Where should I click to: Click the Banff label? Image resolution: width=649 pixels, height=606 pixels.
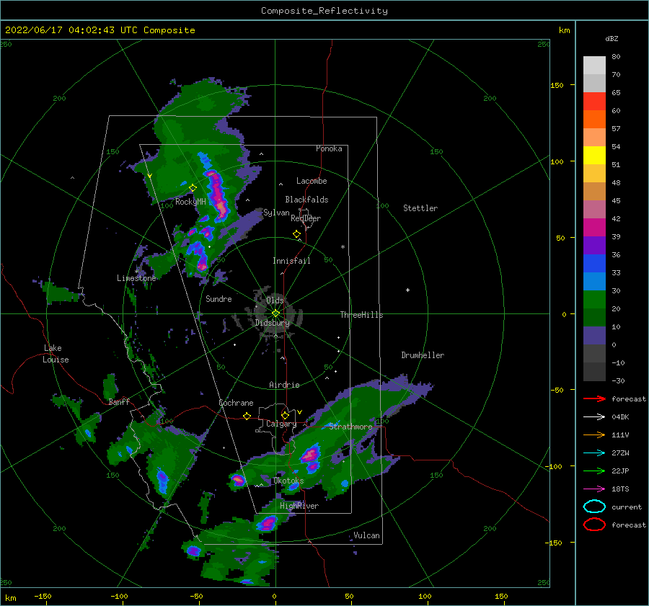(x=119, y=401)
